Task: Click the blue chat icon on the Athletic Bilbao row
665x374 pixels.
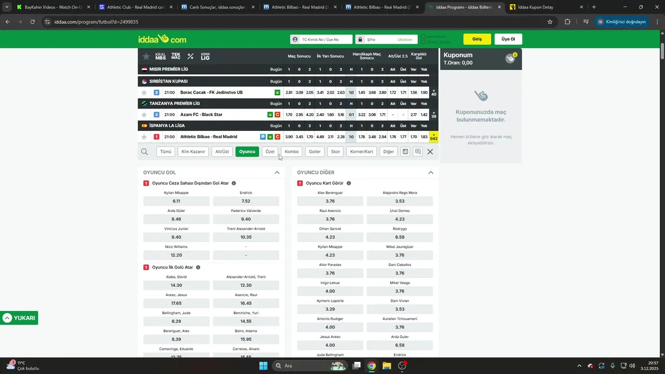Action: (x=263, y=137)
